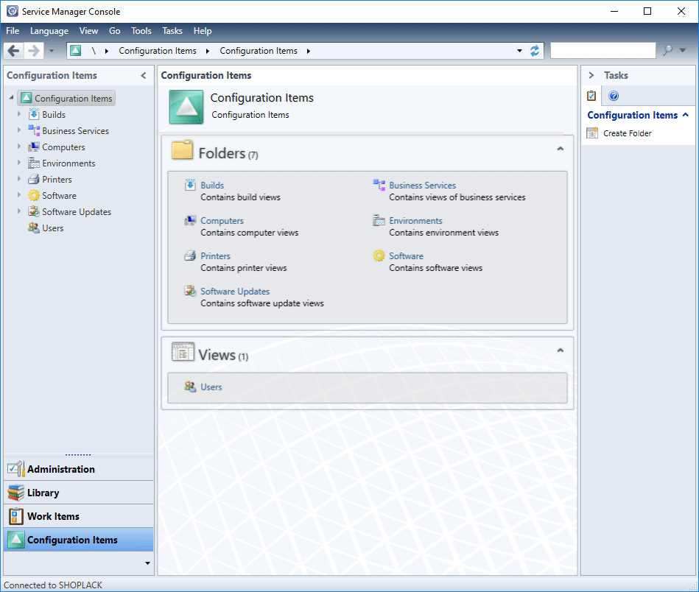Viewport: 699px width, 592px height.
Task: Switch to the Library workspace
Action: click(x=79, y=493)
